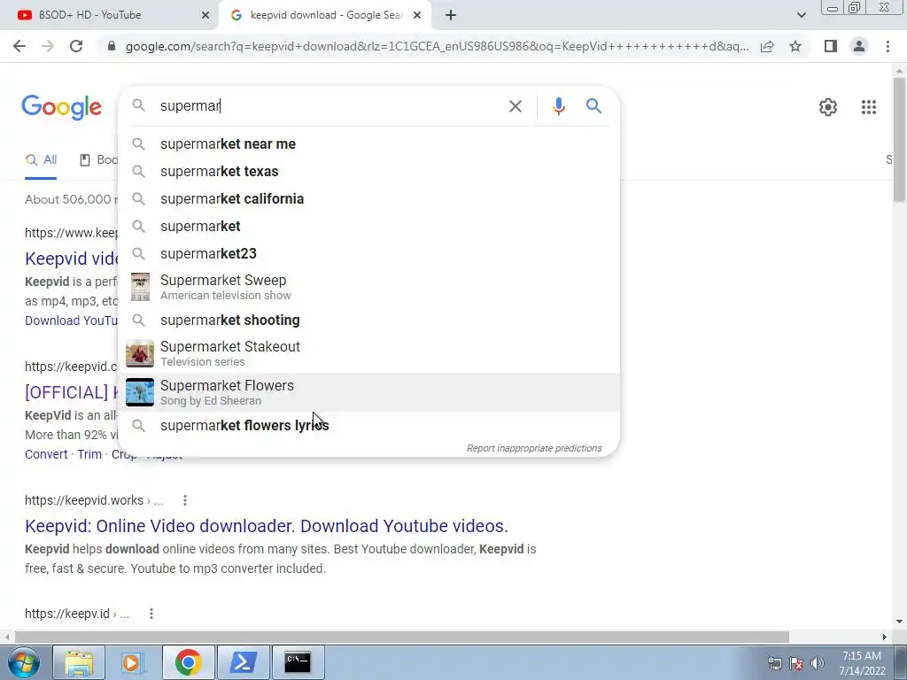The height and width of the screenshot is (680, 907).
Task: Open the Keepvid Online Video downloader result
Action: click(266, 526)
